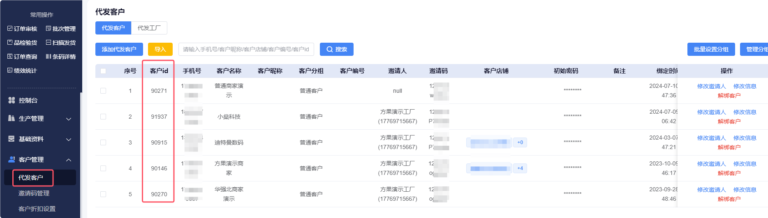Collapse the 客户管理 menu
The image size is (768, 218).
[69, 160]
